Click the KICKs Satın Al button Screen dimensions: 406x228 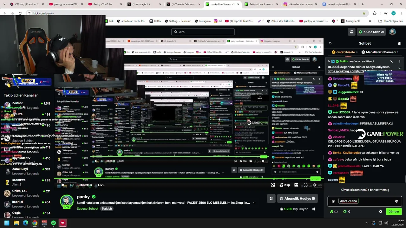[372, 32]
